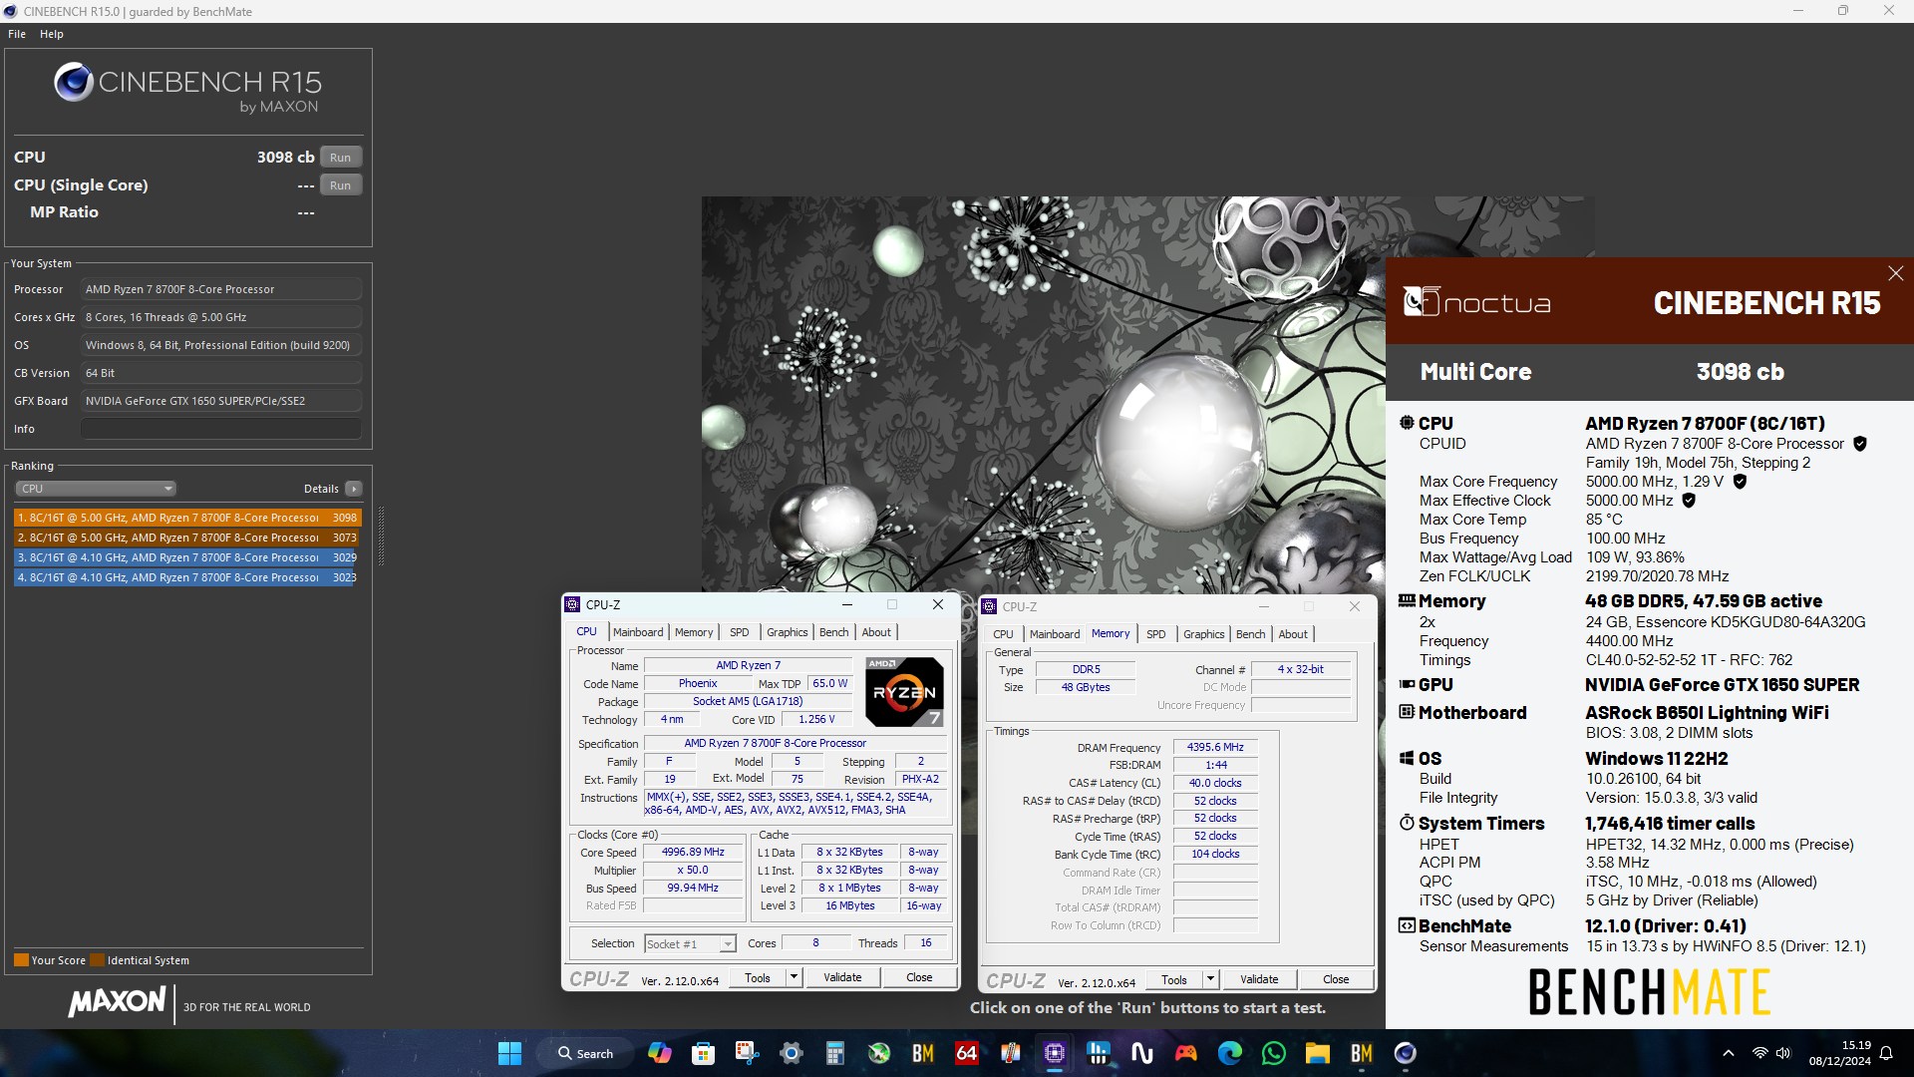
Task: Click the DRAM Frequency value 4395.6 MHz
Action: (x=1215, y=747)
